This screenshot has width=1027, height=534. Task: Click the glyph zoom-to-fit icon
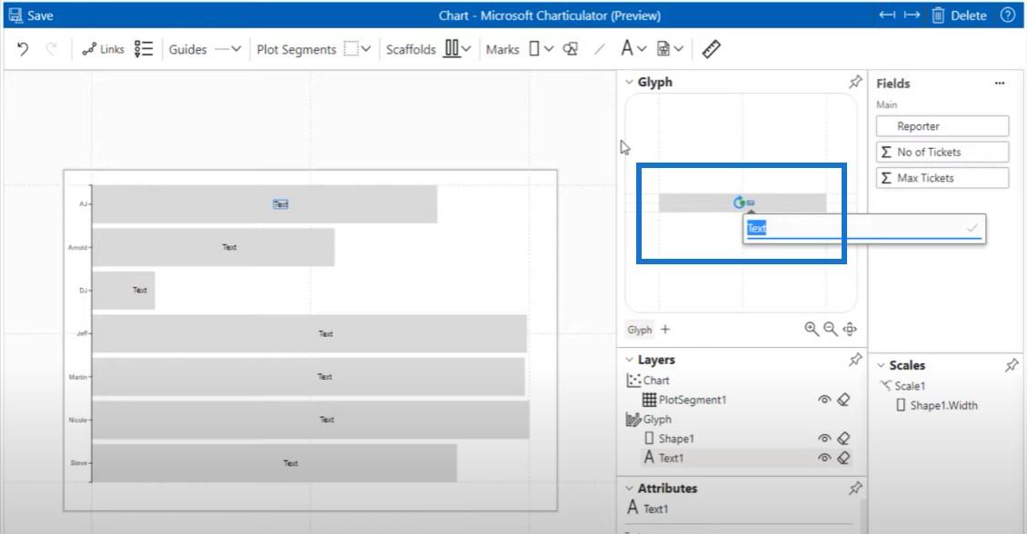coord(850,329)
